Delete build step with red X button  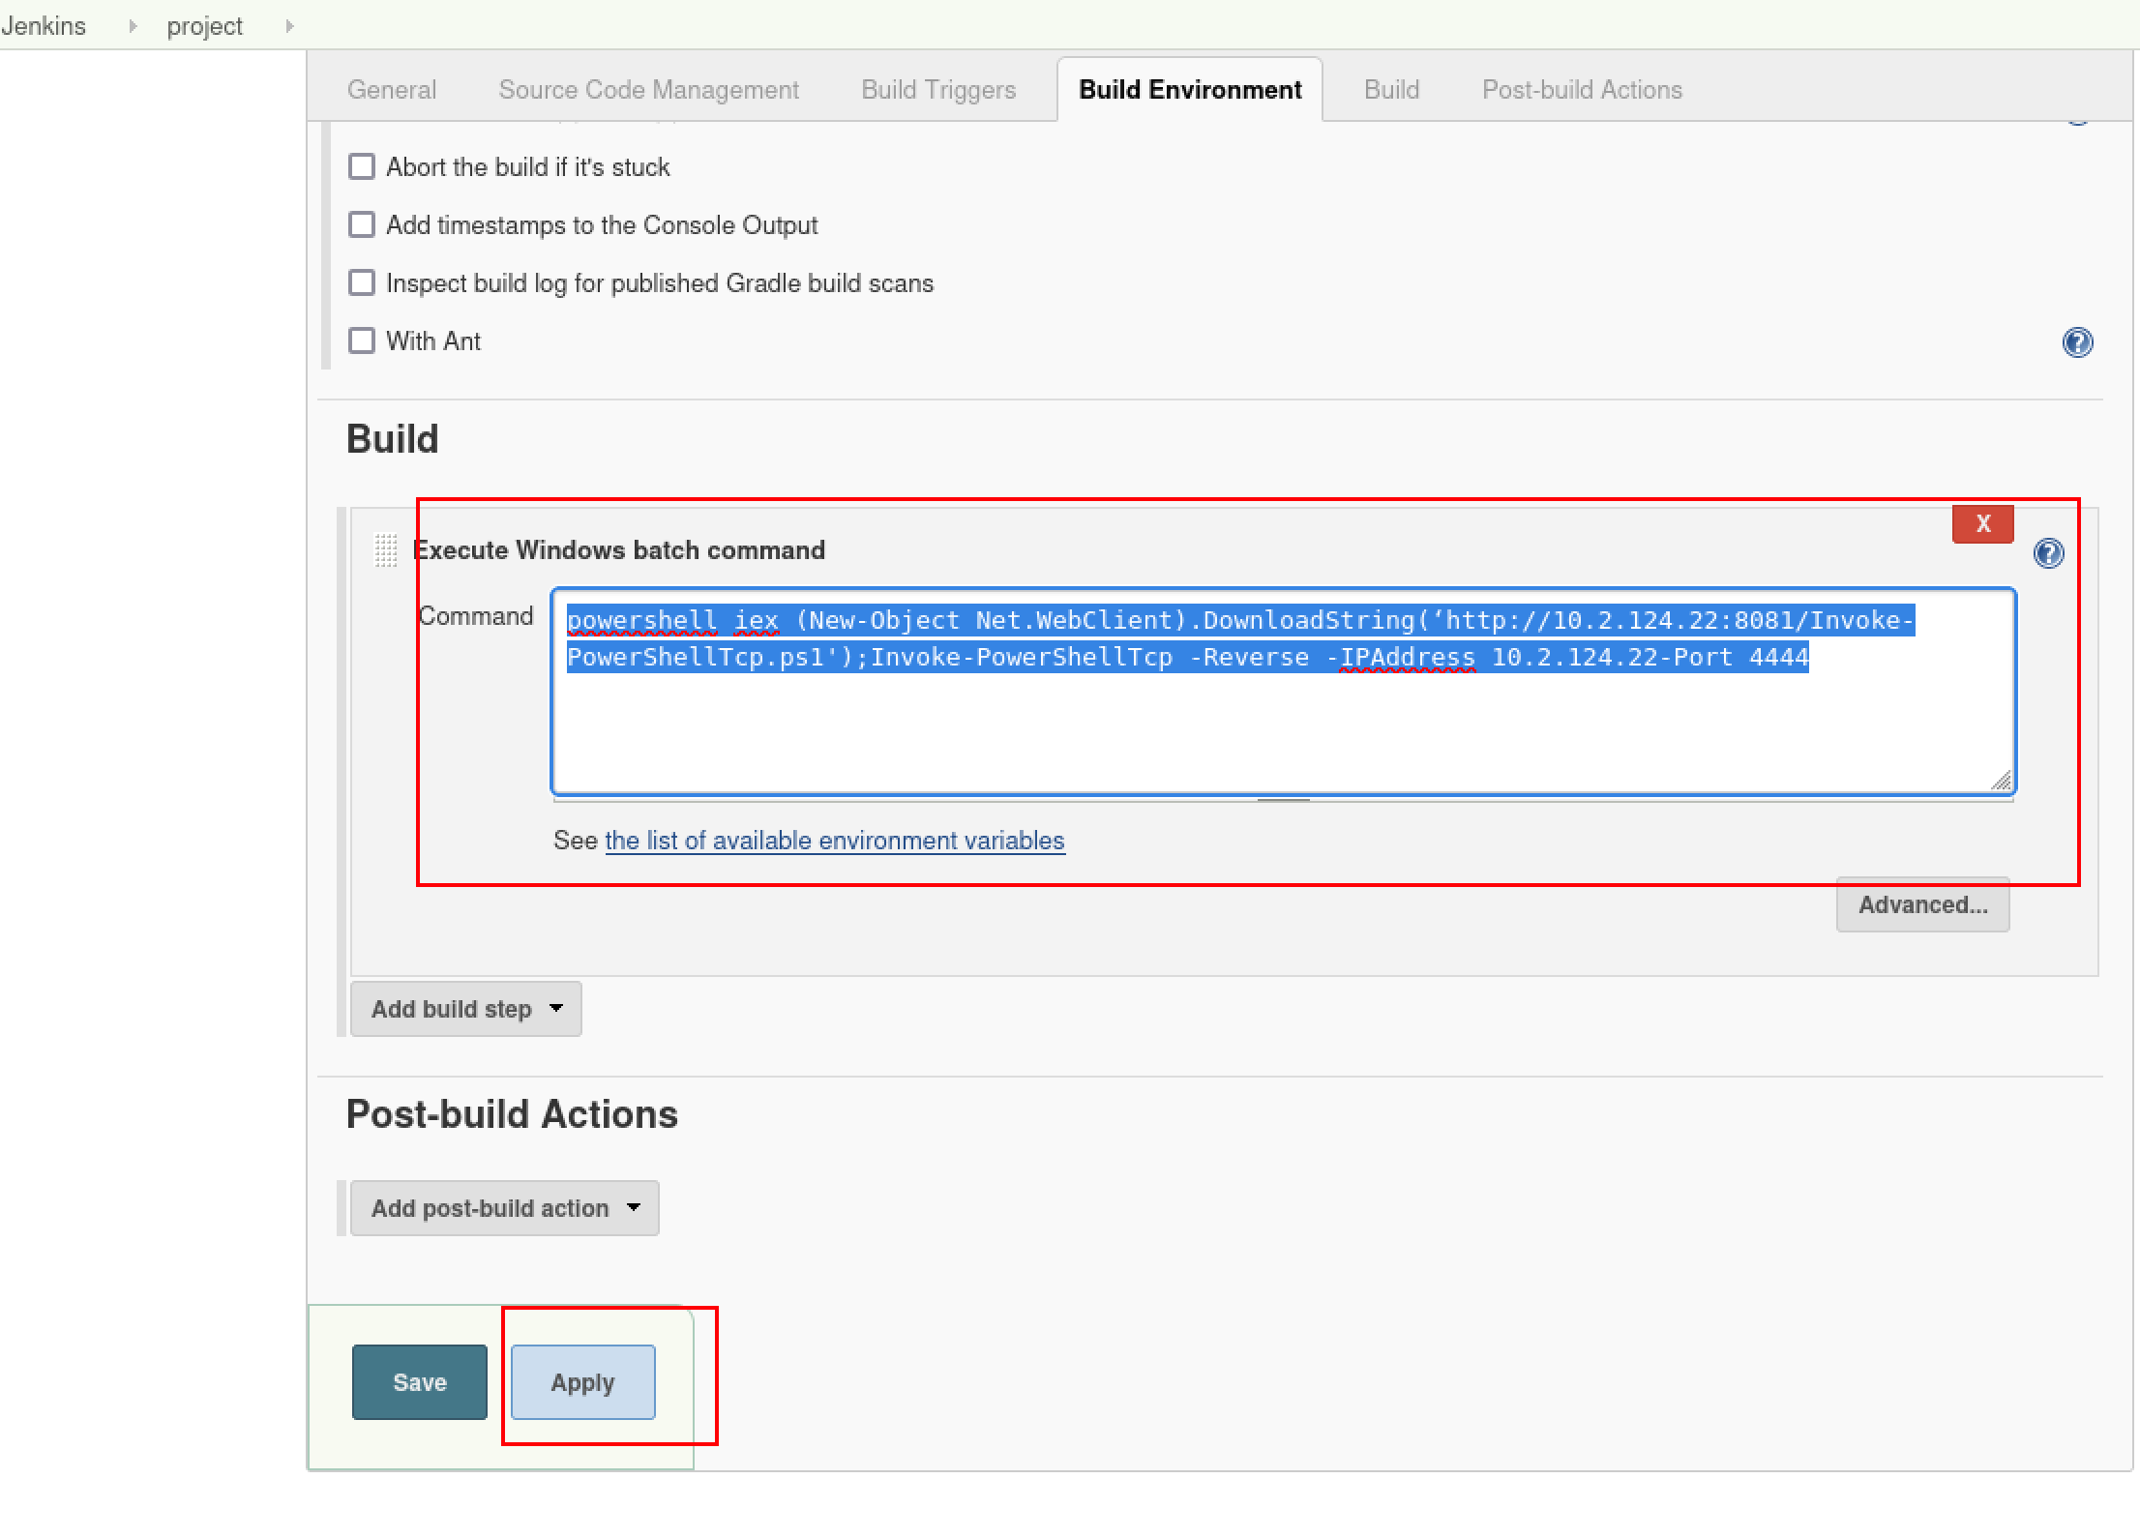(1982, 524)
